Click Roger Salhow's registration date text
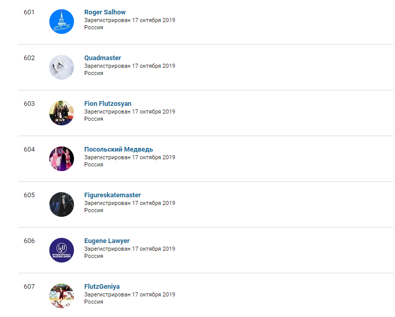The image size is (395, 317). pyautogui.click(x=129, y=20)
